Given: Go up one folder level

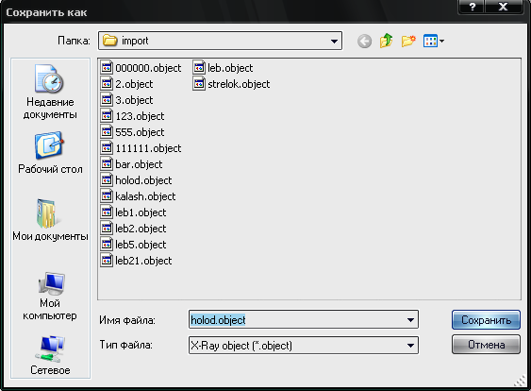Looking at the screenshot, I should [386, 41].
